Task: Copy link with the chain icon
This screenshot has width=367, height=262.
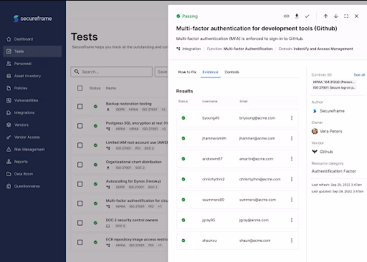Action: [x=287, y=16]
